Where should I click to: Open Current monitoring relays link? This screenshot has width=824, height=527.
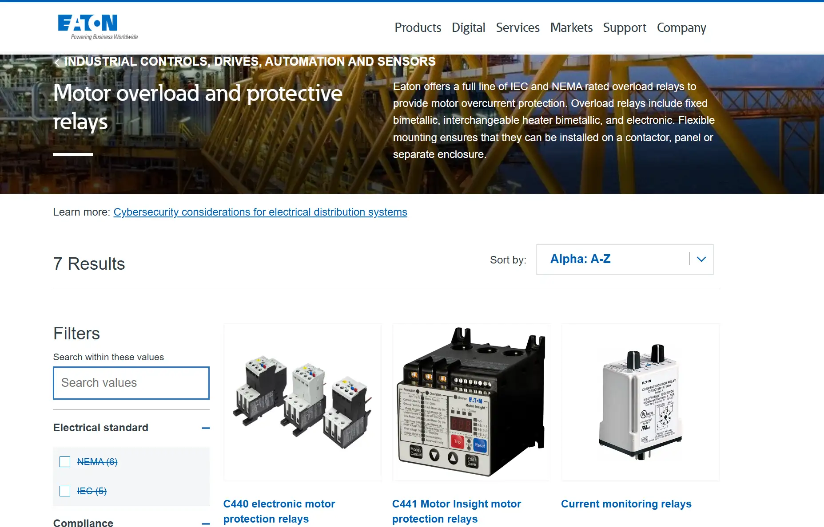pyautogui.click(x=626, y=504)
